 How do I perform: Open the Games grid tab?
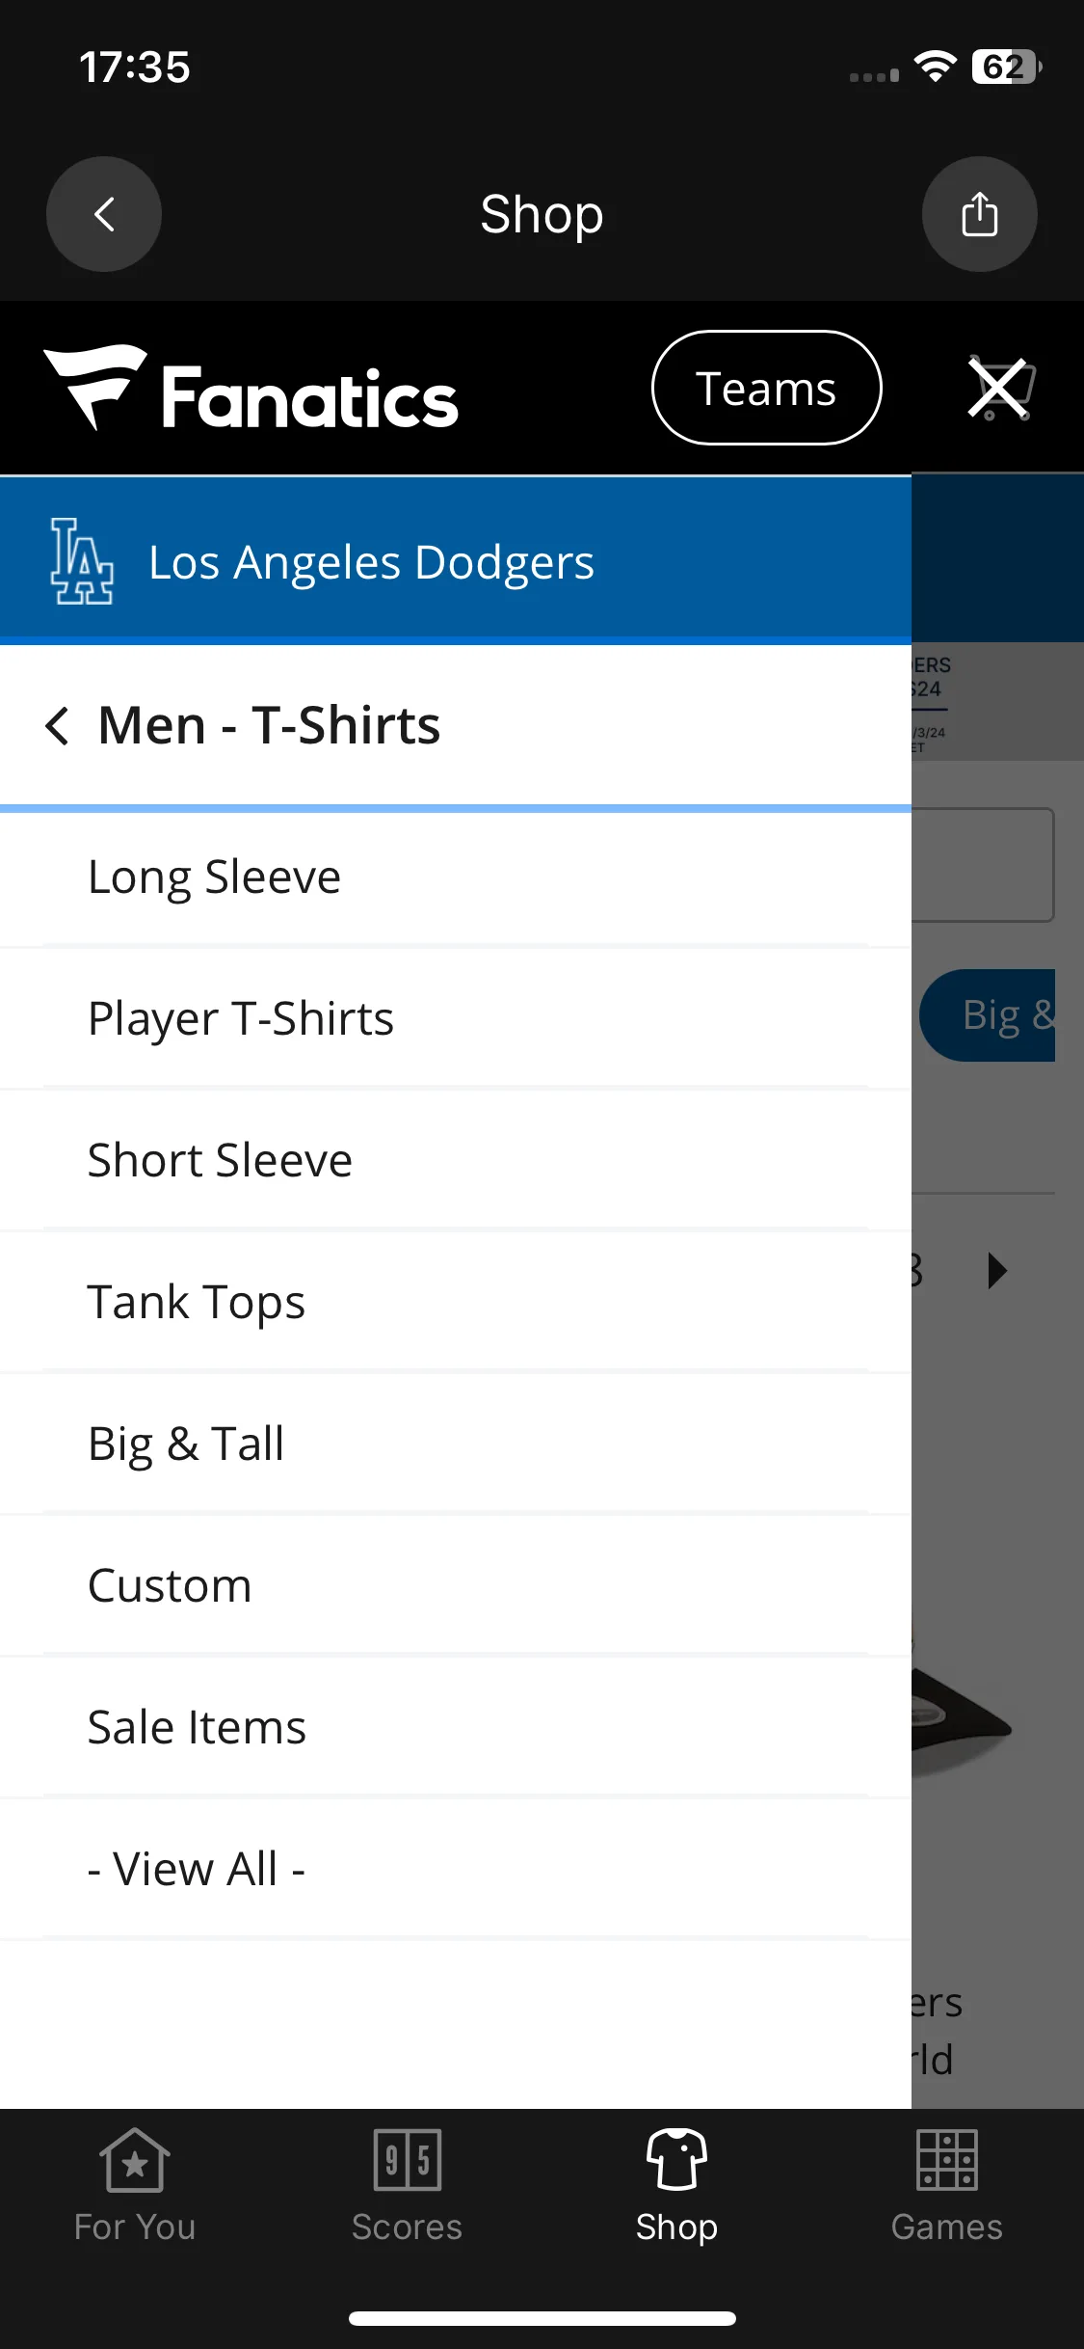coord(947,2186)
